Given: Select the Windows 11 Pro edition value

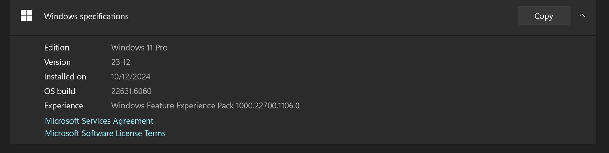Looking at the screenshot, I should click(139, 47).
